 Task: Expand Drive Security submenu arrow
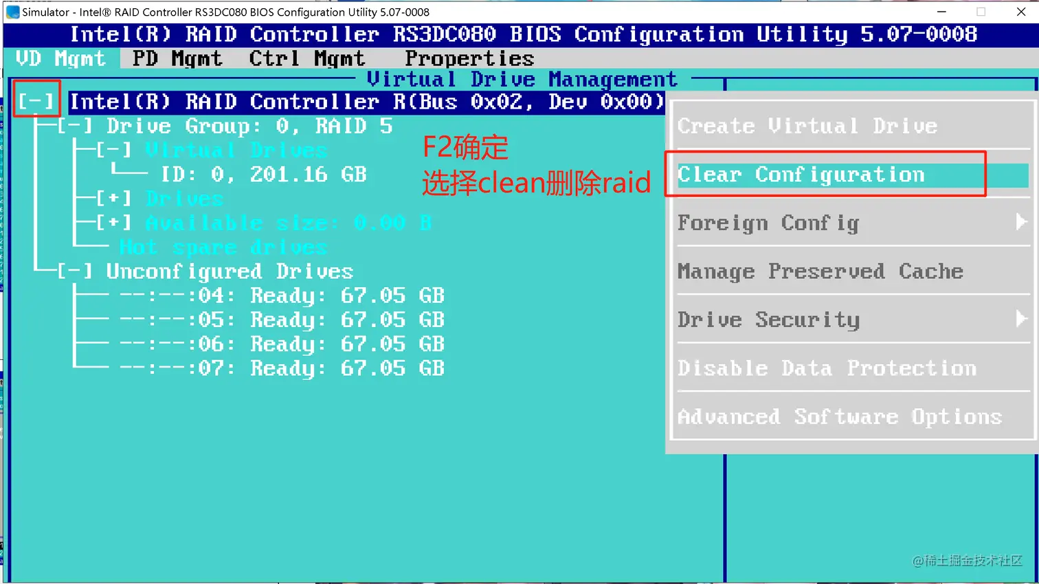(x=1021, y=319)
